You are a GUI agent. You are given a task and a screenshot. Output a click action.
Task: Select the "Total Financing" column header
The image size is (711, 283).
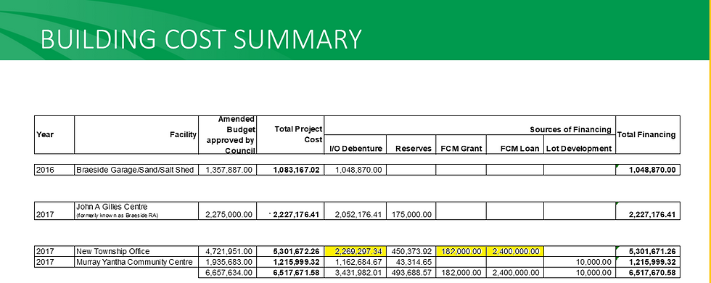[646, 134]
